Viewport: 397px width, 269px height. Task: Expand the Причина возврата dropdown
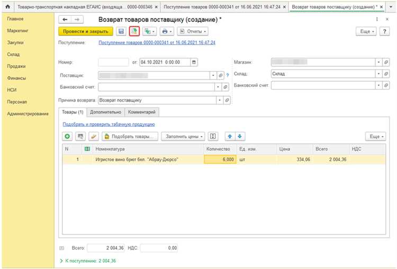pos(220,100)
